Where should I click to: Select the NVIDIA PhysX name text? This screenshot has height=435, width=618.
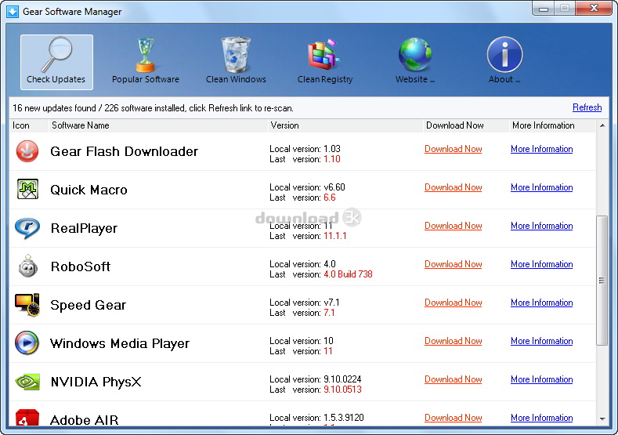pos(96,382)
